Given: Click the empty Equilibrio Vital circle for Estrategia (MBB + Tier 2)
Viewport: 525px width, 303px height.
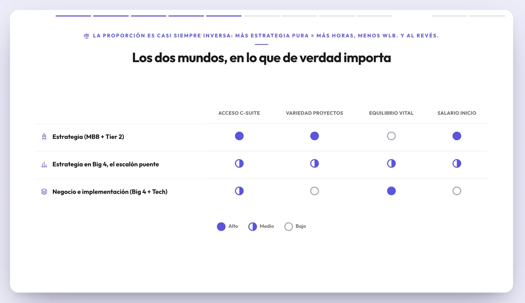Looking at the screenshot, I should pyautogui.click(x=391, y=136).
